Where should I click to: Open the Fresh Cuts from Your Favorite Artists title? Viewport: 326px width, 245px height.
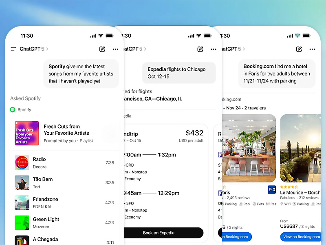(66, 130)
